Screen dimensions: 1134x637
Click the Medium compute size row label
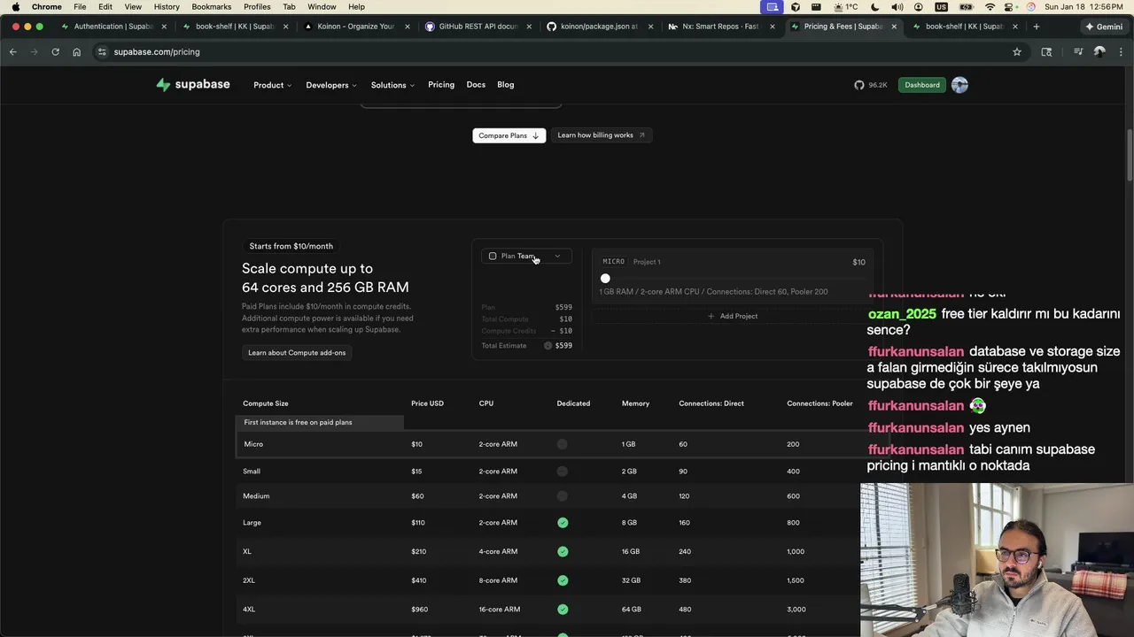click(256, 496)
